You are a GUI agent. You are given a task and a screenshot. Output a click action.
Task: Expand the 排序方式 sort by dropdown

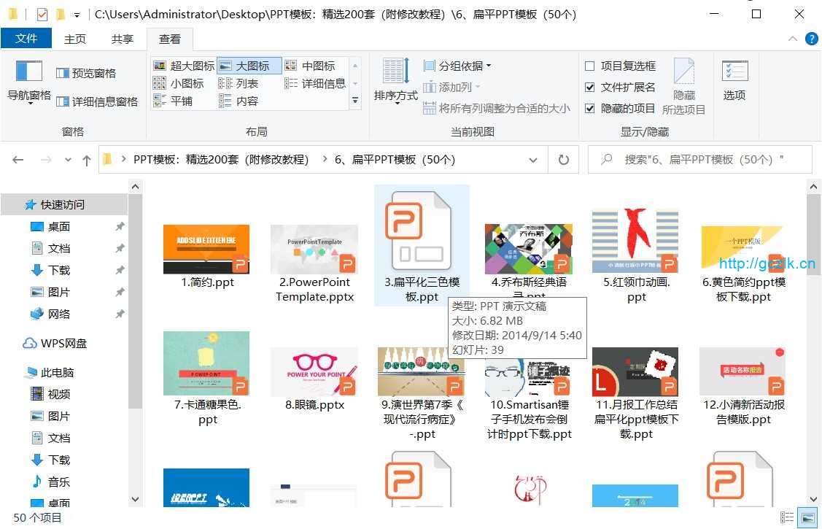(x=395, y=96)
